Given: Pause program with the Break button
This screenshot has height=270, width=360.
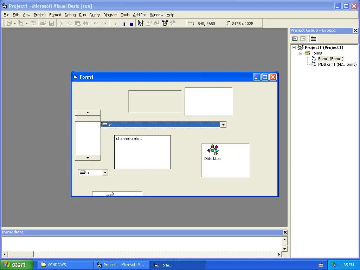Looking at the screenshot, I should pos(124,24).
